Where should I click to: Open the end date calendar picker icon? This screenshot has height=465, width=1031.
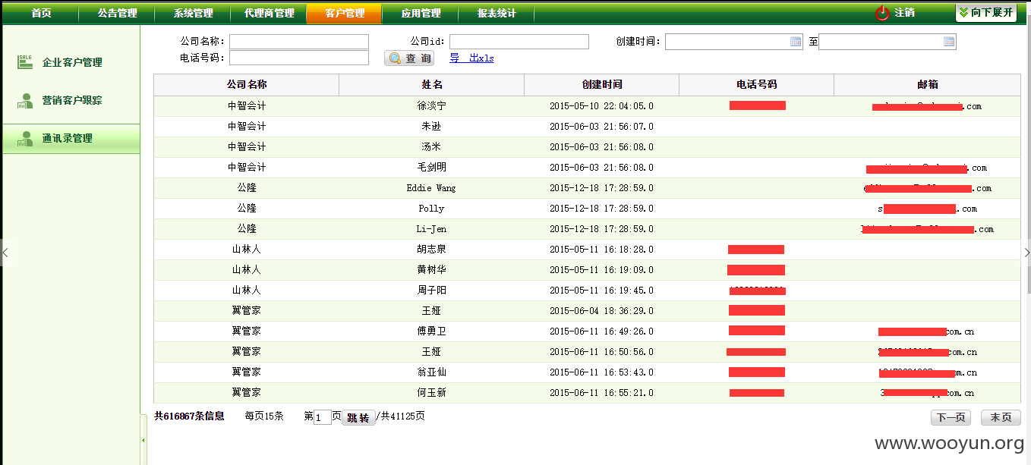pyautogui.click(x=949, y=42)
